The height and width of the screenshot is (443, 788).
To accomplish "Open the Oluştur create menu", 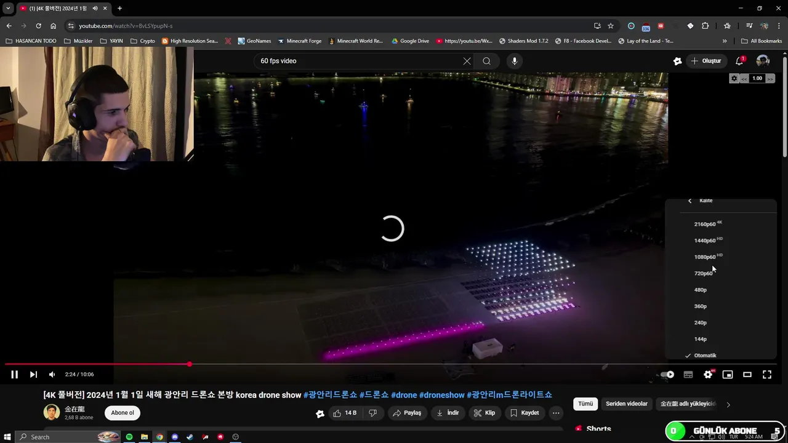I will 706,61.
